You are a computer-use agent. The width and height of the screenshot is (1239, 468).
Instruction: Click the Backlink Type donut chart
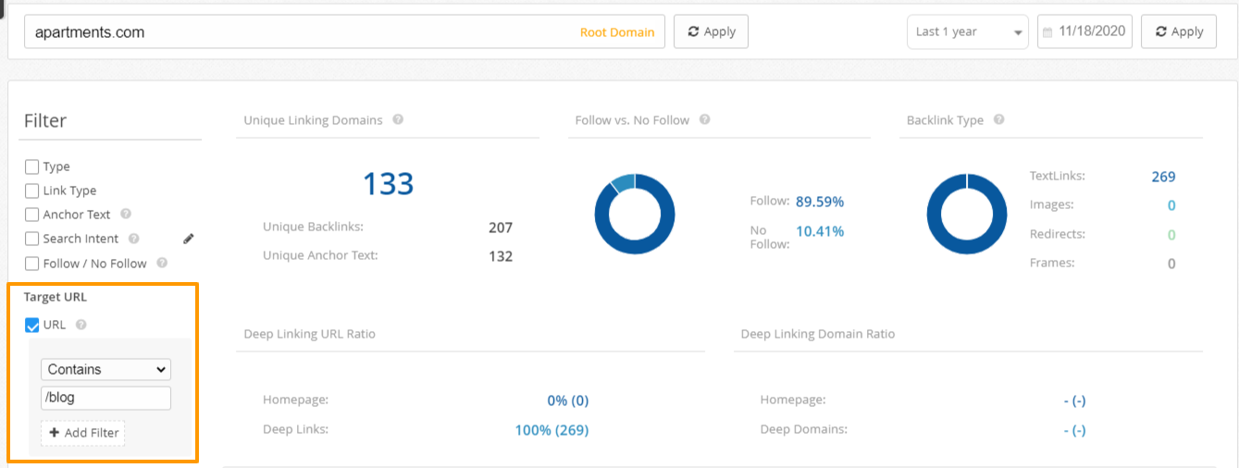[967, 214]
